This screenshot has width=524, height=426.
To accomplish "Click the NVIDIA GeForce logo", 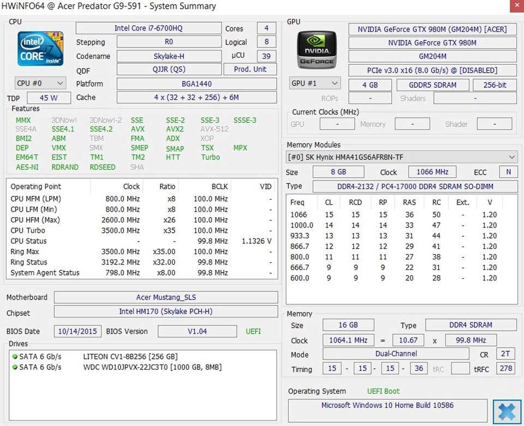I will 316,50.
